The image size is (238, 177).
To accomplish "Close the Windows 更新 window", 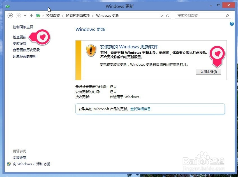I will 228,5.
